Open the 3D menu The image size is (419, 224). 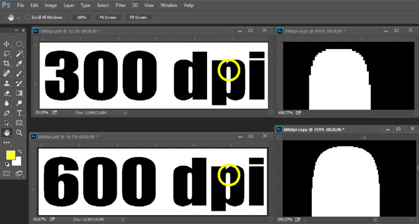[x=135, y=5]
